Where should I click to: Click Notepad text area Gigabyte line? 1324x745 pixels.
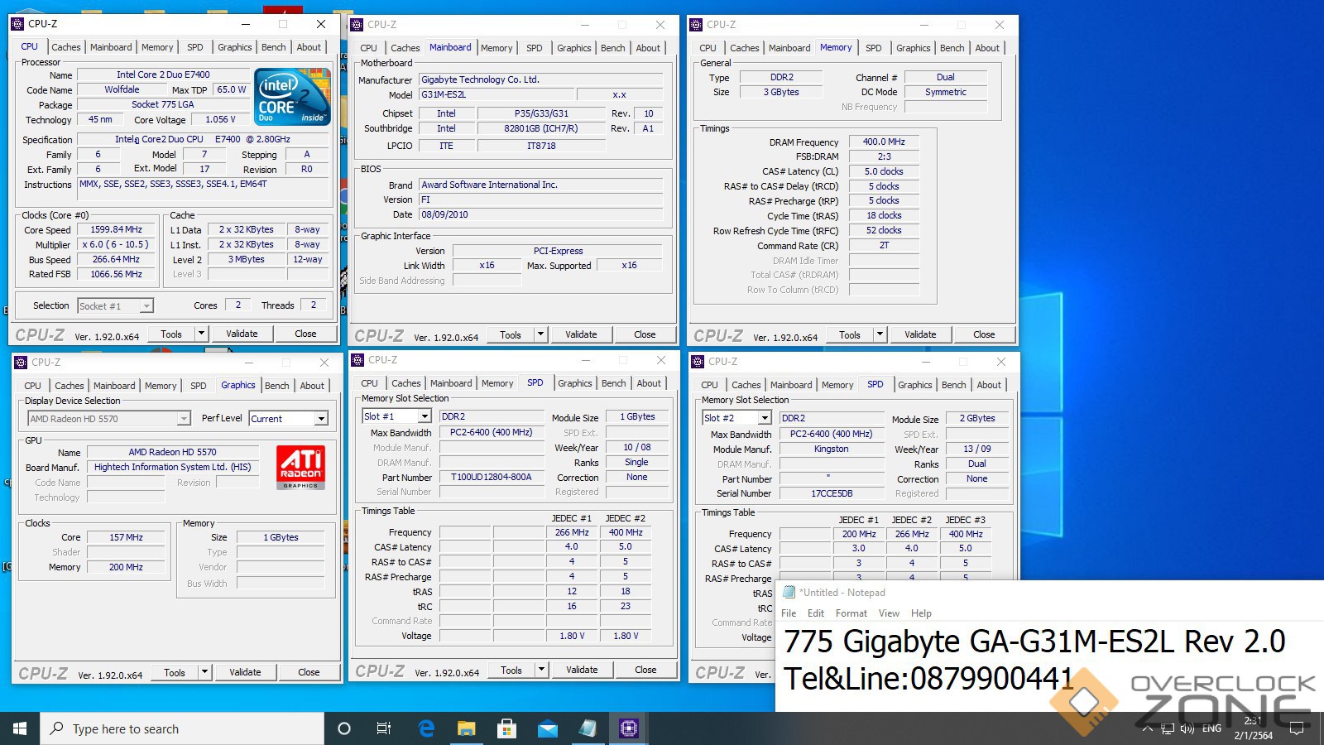tap(1034, 642)
